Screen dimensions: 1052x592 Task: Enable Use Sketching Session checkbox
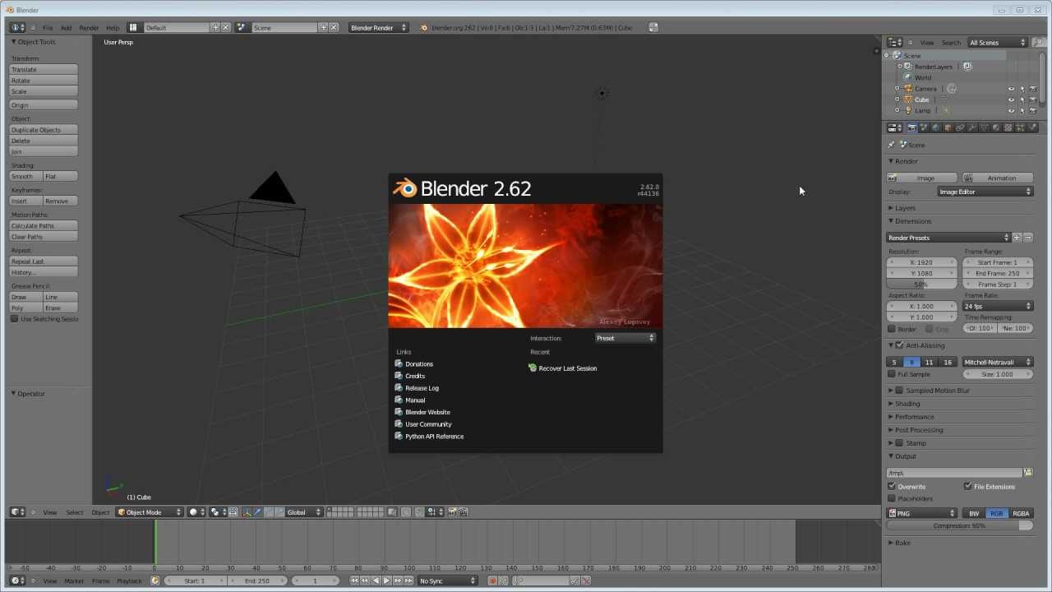pyautogui.click(x=14, y=319)
